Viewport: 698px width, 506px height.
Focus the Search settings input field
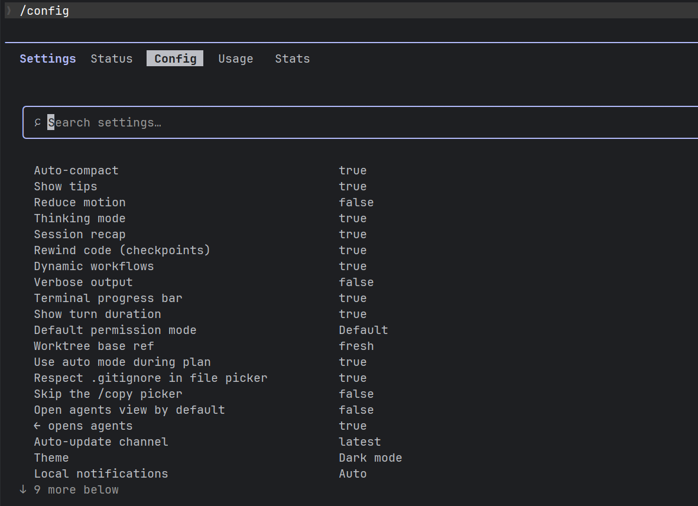tap(361, 122)
